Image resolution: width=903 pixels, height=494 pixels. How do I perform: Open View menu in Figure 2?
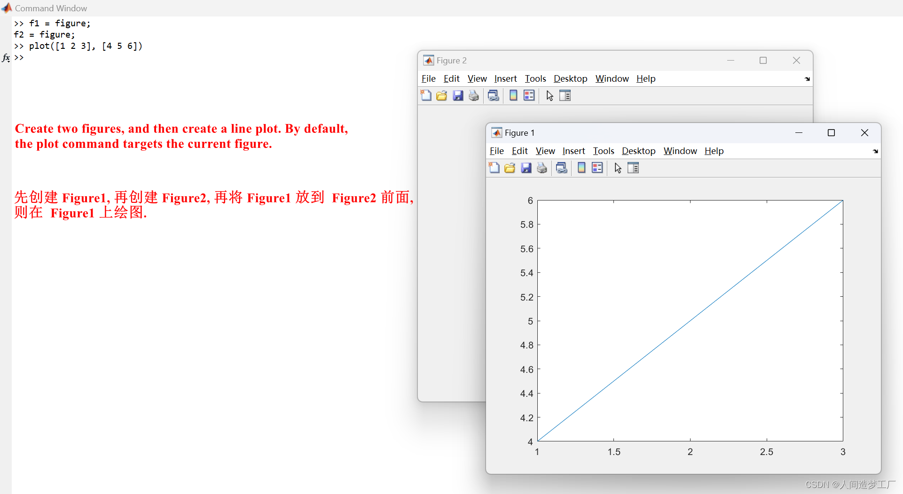click(477, 78)
